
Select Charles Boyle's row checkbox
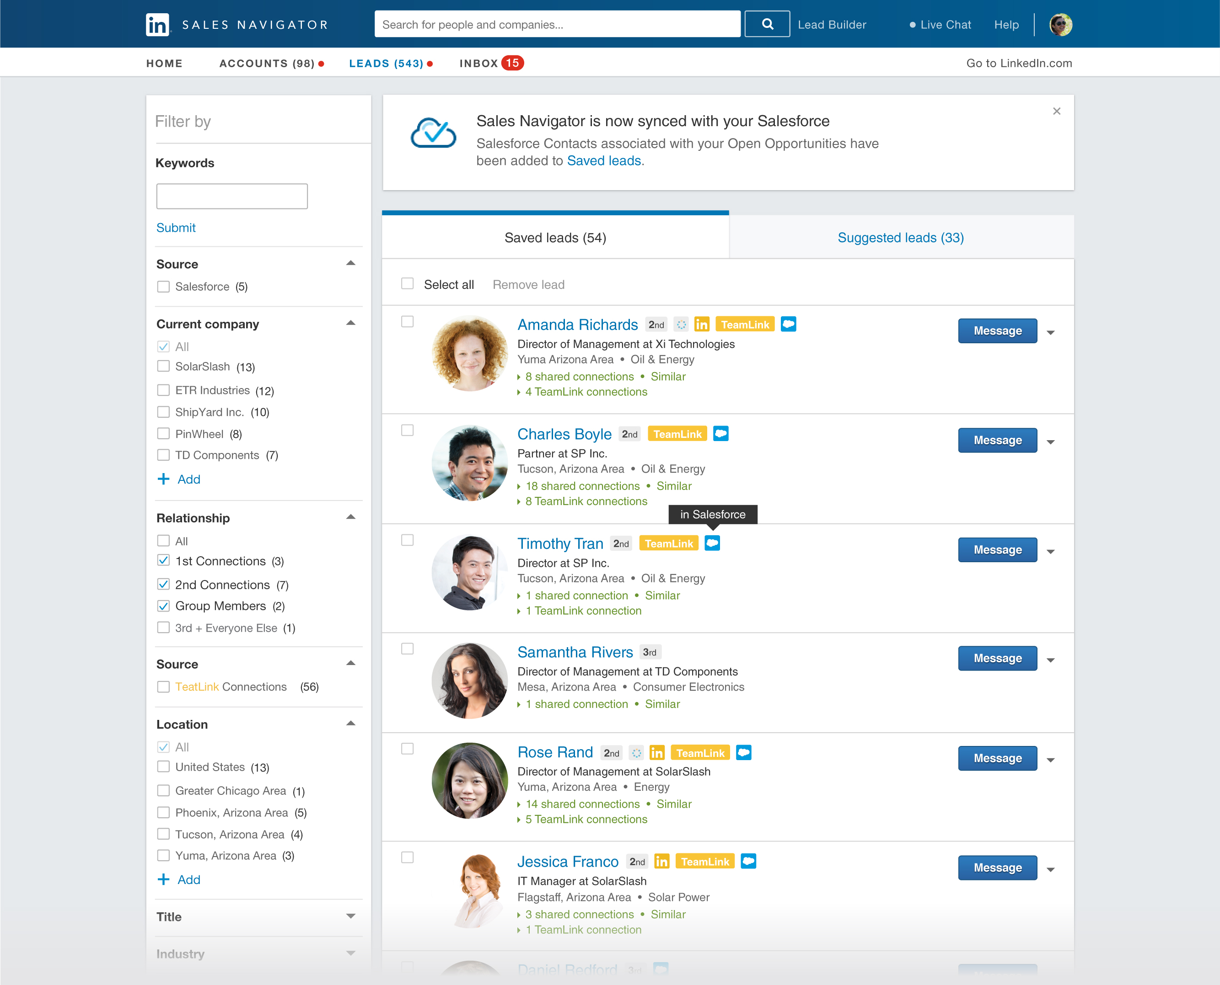point(407,430)
